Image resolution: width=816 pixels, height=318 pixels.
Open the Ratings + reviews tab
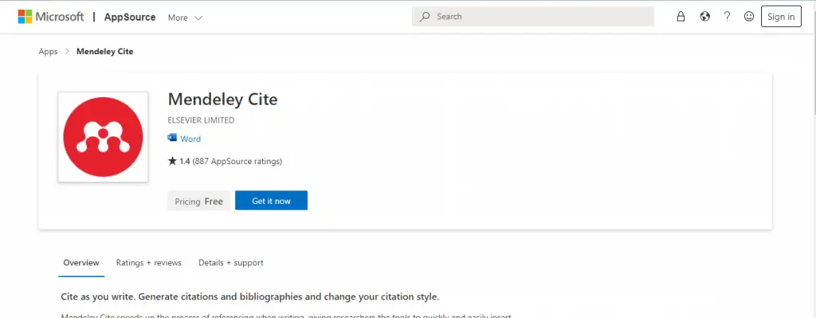click(x=149, y=263)
